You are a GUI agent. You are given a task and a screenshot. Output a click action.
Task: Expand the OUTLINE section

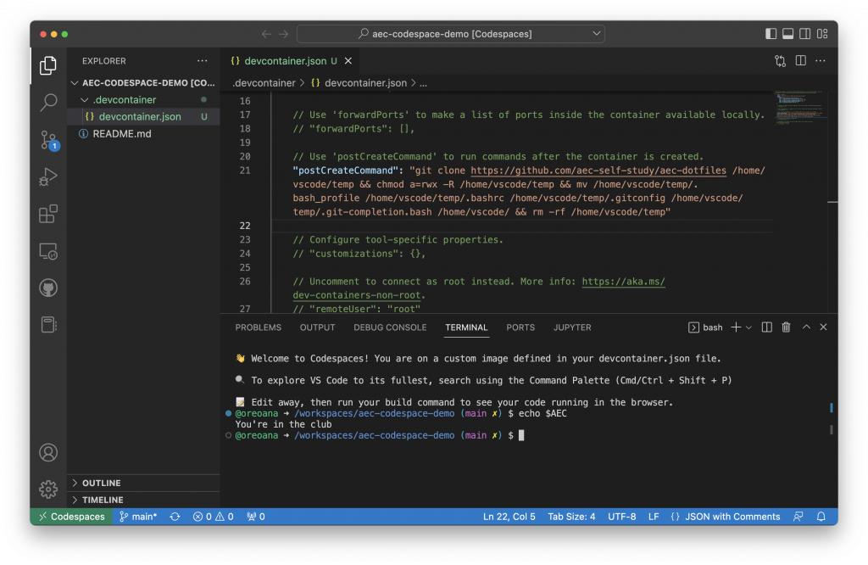[x=143, y=483]
